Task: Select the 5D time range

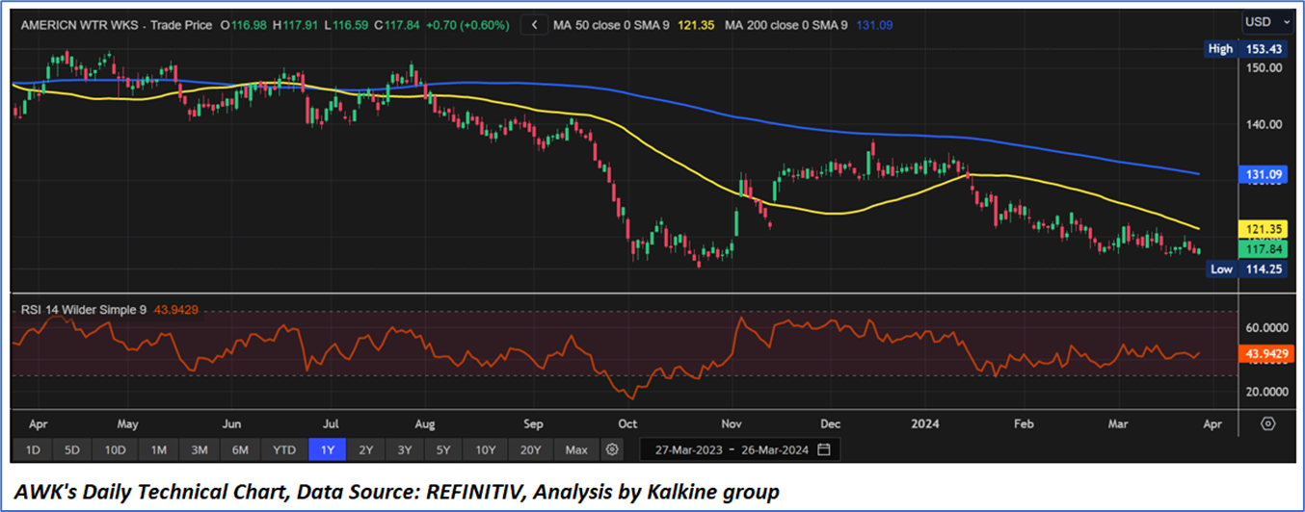Action: pos(73,449)
